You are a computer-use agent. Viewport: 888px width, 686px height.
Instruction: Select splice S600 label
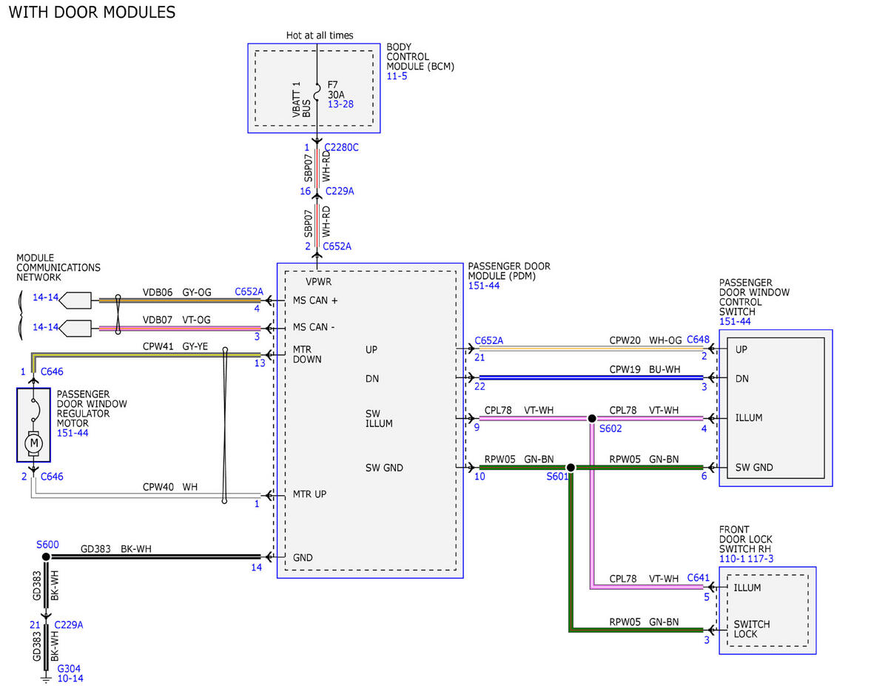47,544
